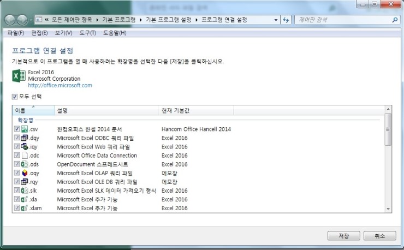This screenshot has width=404, height=250.
Task: Uncheck the .dqy extension checkbox
Action: tap(17, 138)
